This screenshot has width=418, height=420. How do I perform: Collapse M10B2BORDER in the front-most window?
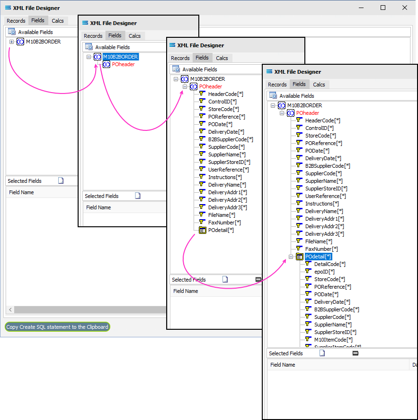tap(273, 105)
